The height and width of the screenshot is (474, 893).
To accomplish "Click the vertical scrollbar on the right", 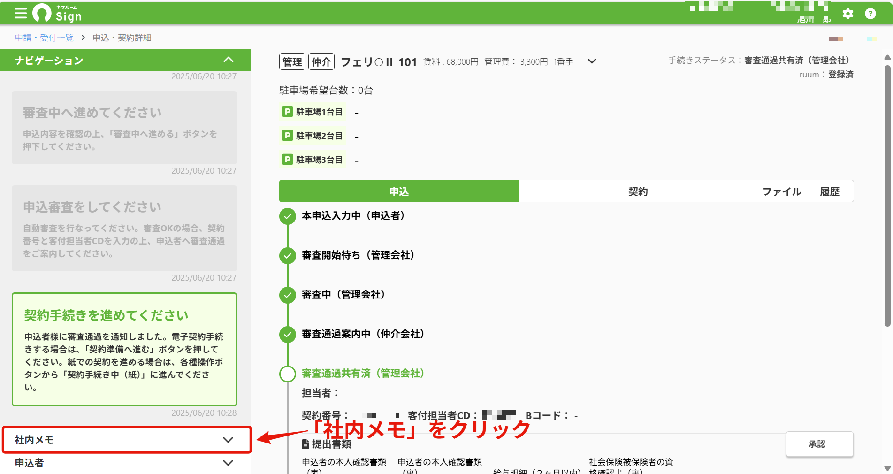I will coord(887,195).
